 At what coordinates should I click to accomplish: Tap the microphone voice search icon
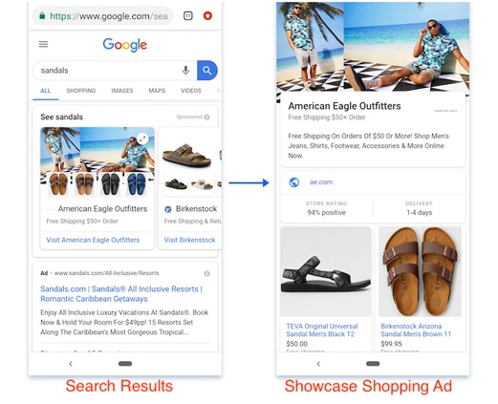pos(185,71)
